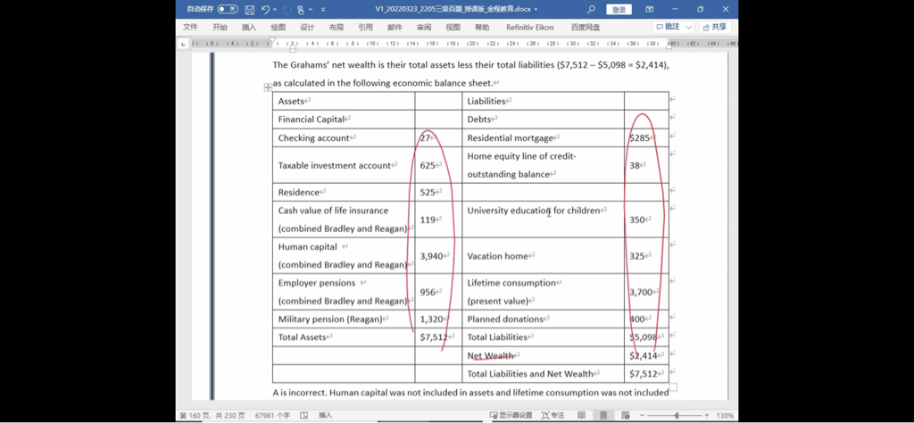Viewport: 914px width, 423px height.
Task: Click the '1,320' military pension value
Action: (432, 319)
